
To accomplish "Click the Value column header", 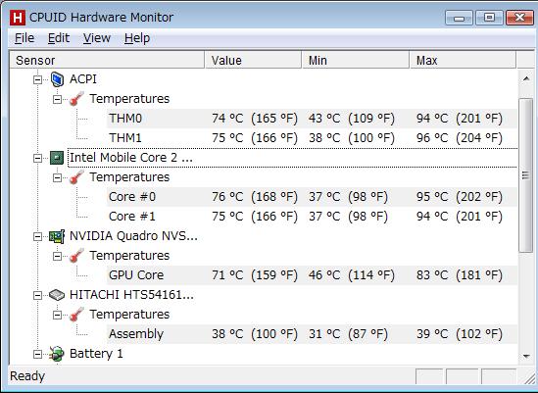I will click(x=253, y=60).
